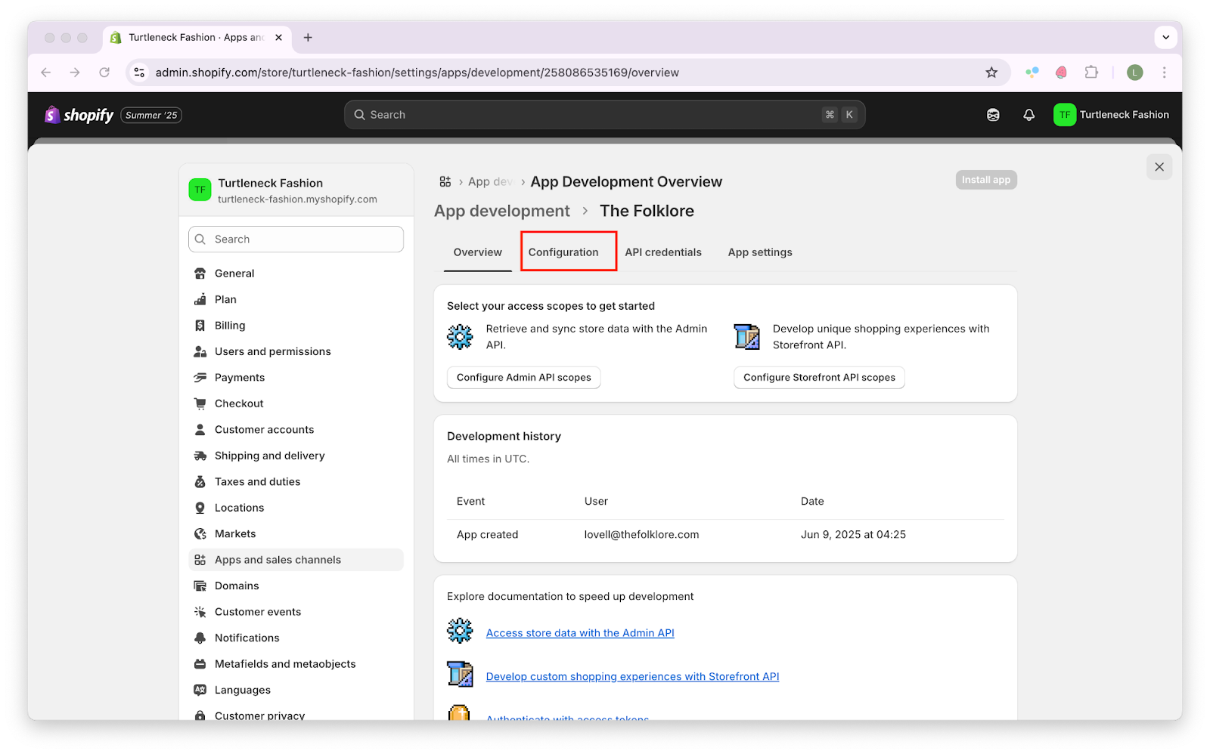Open Access store data with Admin API link
The image size is (1210, 754).
(x=579, y=633)
